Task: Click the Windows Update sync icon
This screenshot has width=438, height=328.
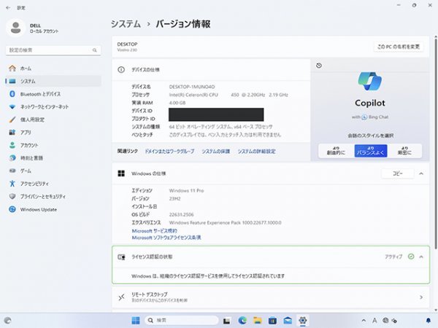Action: (12, 209)
